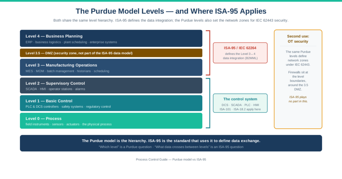Click the title 'The Purdue Model Levels — and Where ISA-95 Applies'
Viewport: 342px width, 179px height.
pos(171,11)
